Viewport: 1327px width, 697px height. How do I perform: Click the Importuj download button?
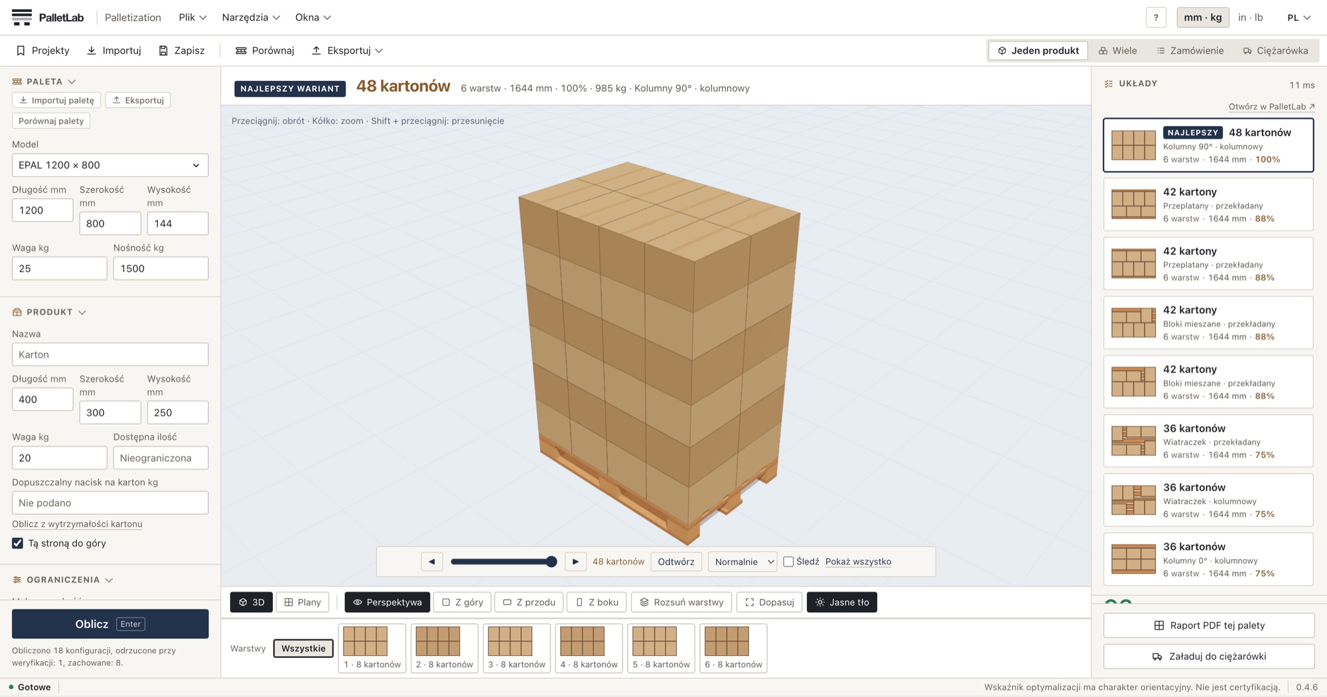(114, 50)
